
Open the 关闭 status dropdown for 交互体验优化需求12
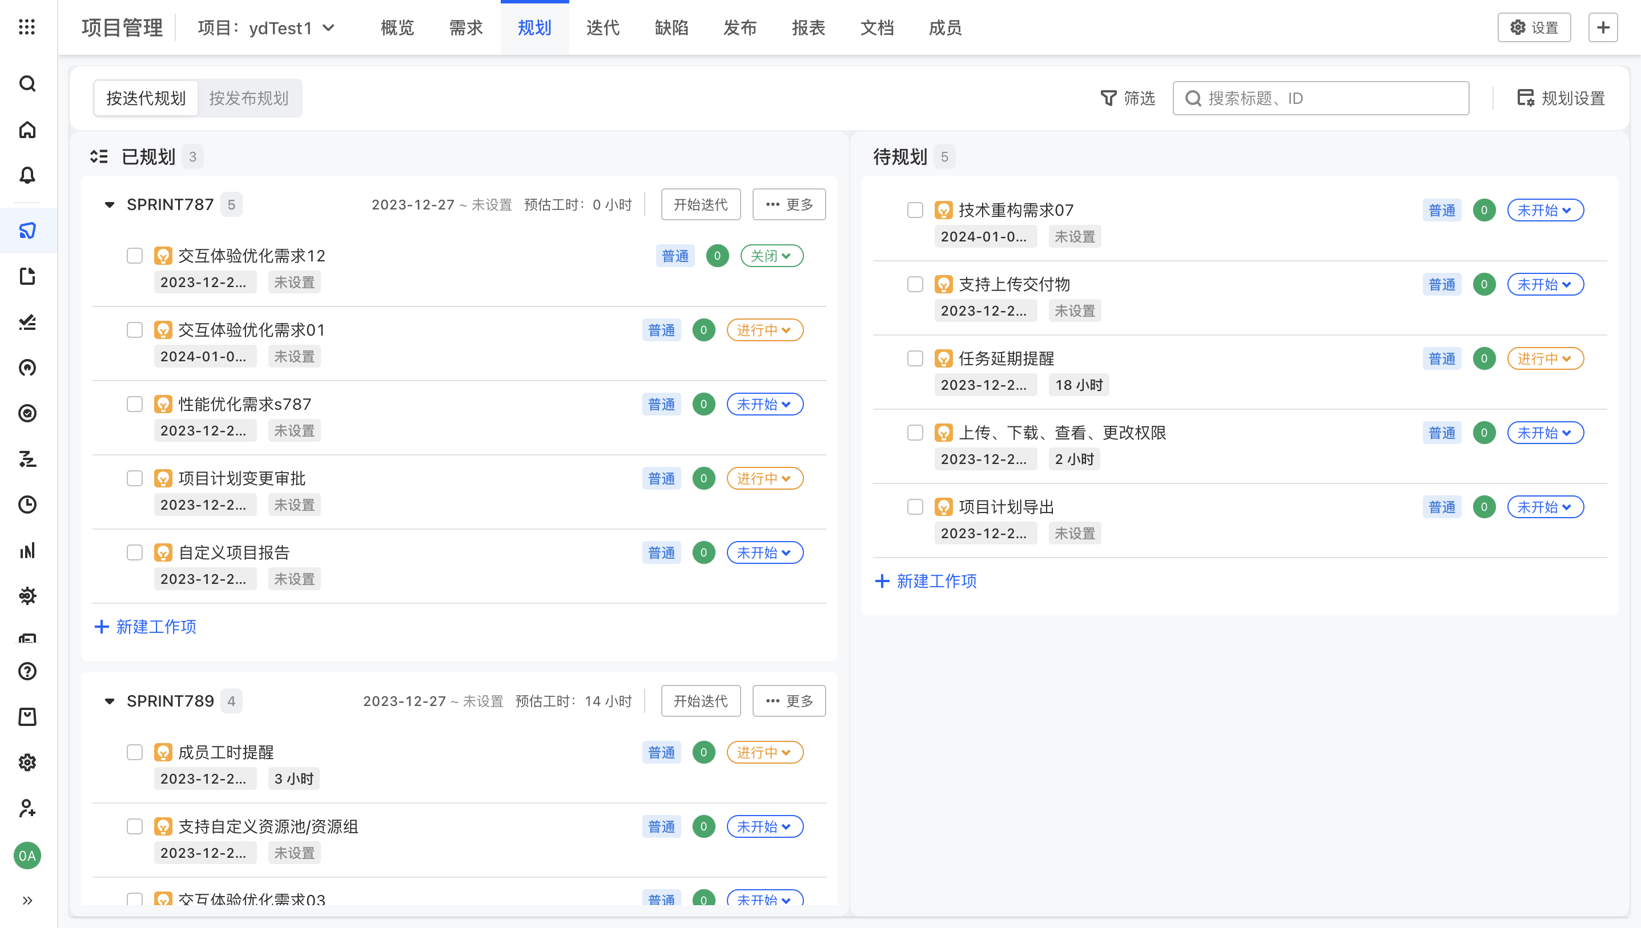coord(771,256)
